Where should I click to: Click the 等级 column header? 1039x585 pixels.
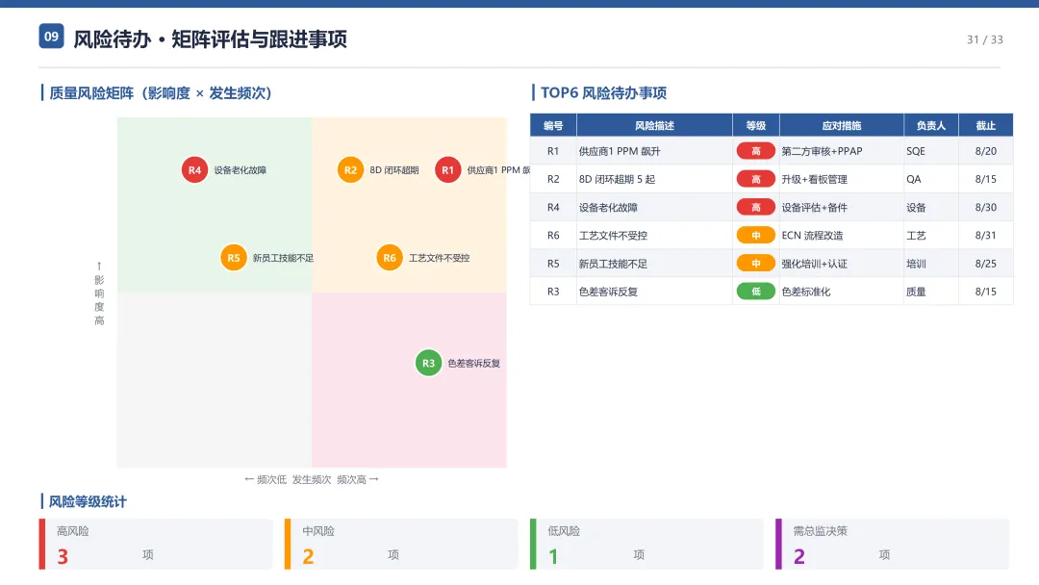[756, 125]
